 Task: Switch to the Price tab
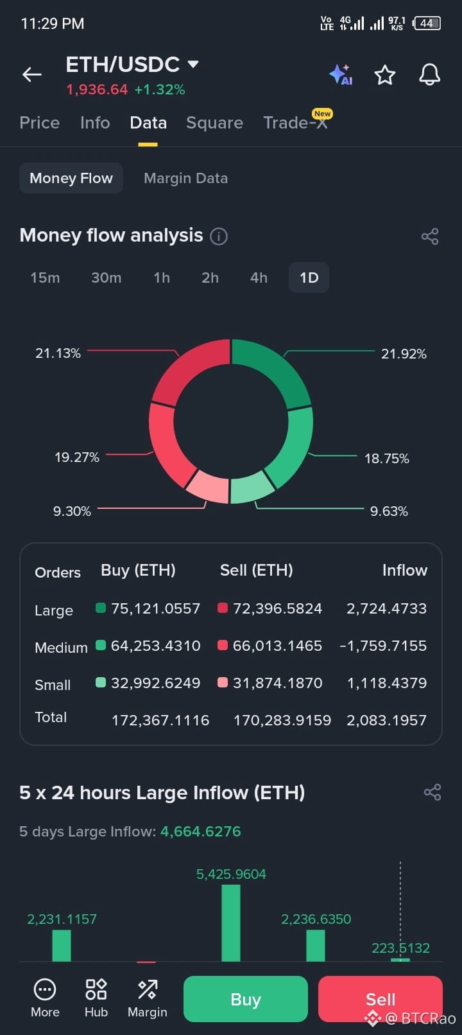40,123
